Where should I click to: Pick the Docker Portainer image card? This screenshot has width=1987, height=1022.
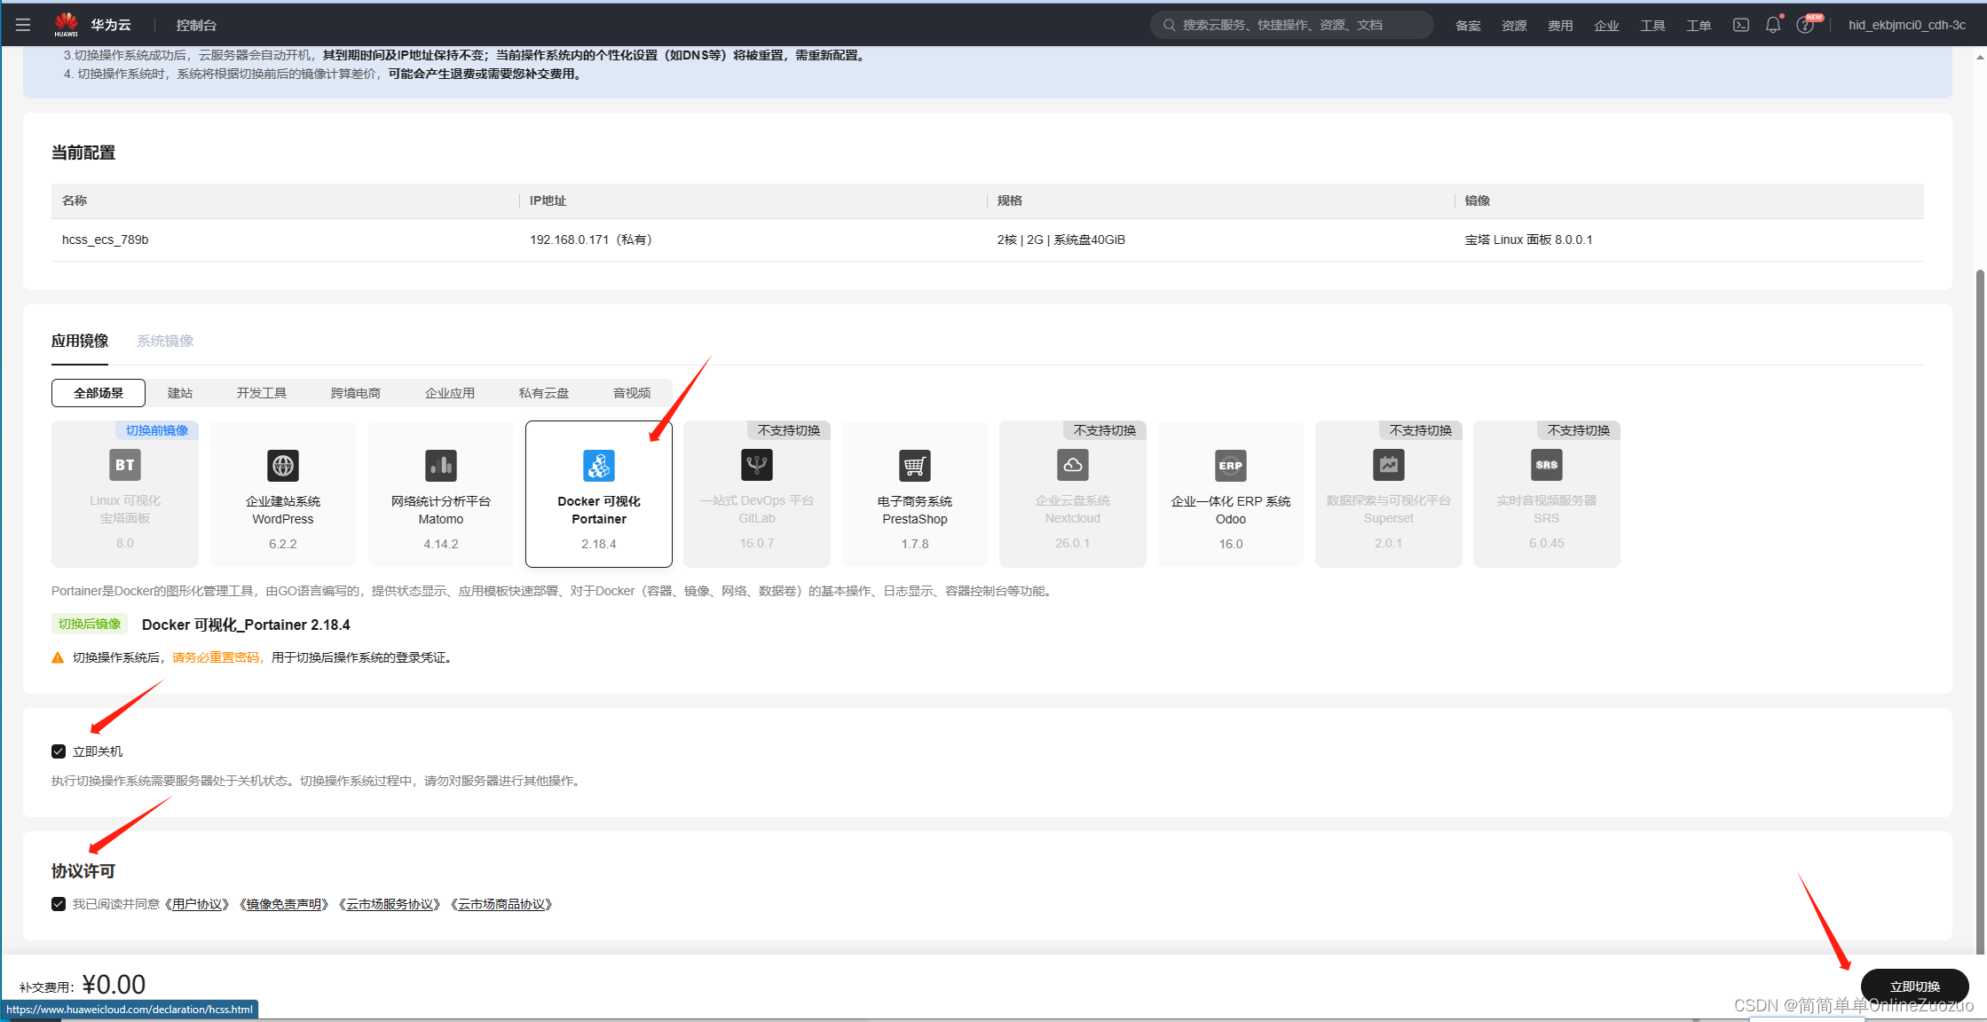tap(599, 494)
